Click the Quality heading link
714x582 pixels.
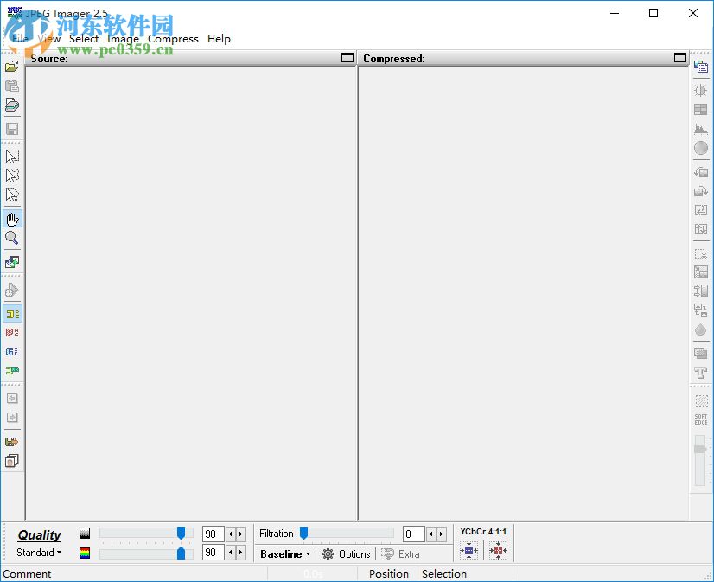39,535
